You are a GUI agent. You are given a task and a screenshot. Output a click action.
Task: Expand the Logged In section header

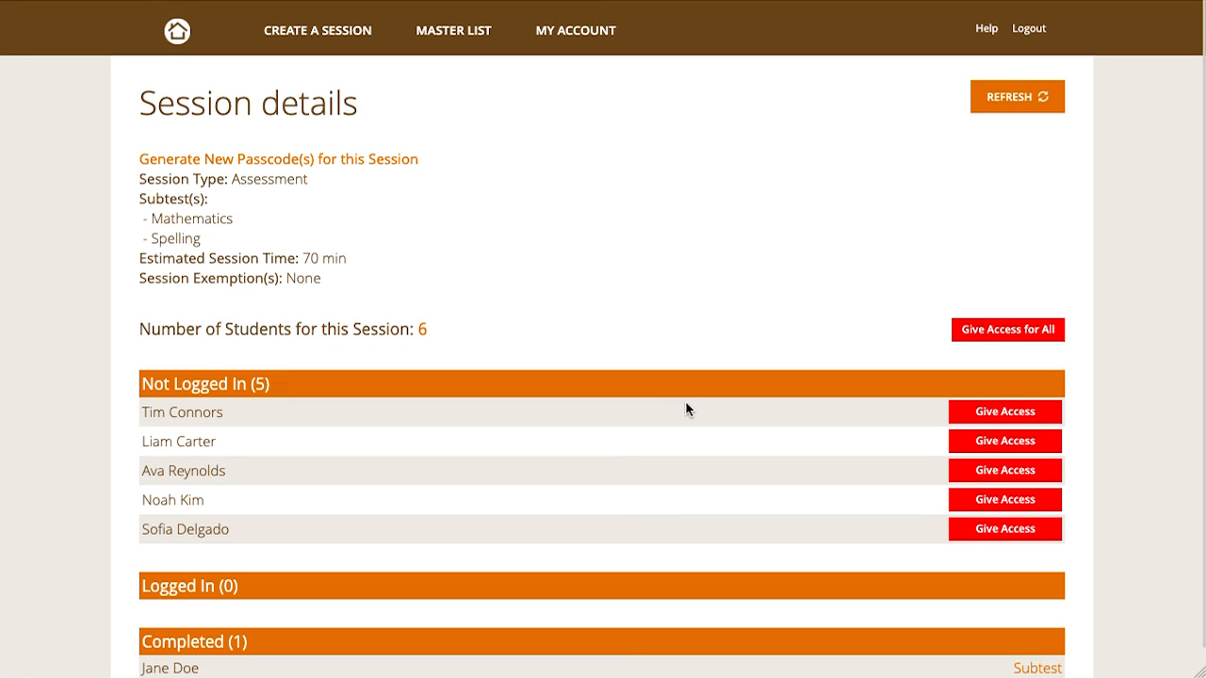click(189, 586)
